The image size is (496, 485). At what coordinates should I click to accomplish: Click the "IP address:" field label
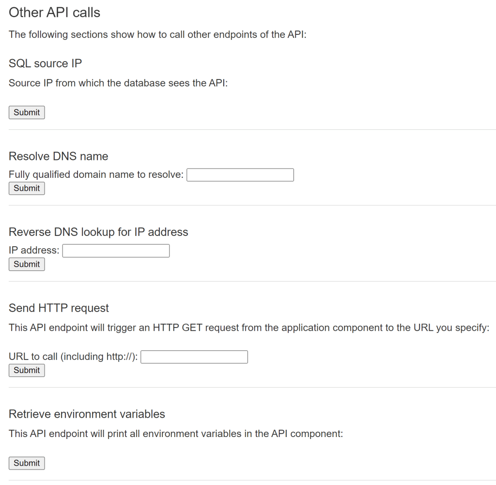(34, 250)
